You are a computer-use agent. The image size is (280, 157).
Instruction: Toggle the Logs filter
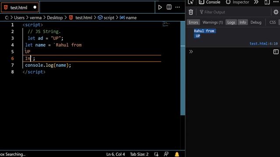pos(231,22)
